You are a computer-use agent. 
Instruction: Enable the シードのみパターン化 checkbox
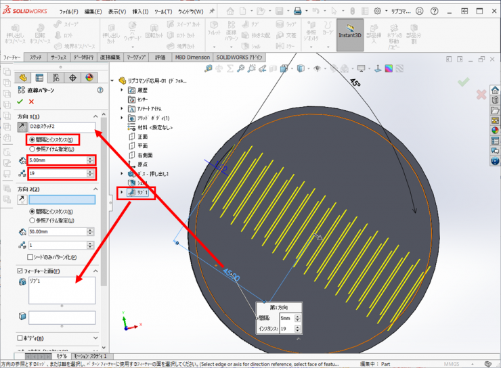point(30,257)
